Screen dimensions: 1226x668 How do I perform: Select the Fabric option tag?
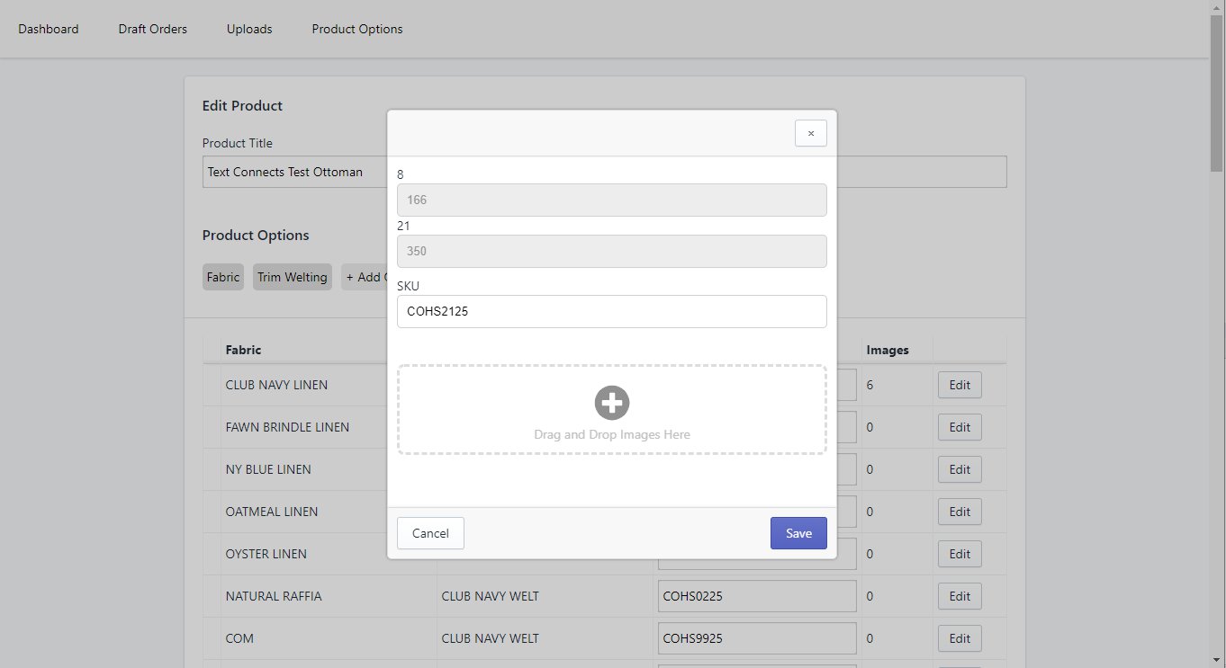223,277
